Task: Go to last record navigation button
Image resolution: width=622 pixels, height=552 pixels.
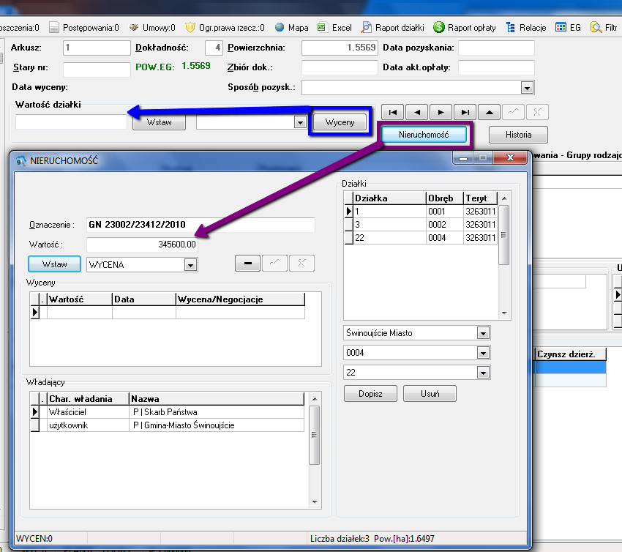Action: click(x=465, y=112)
